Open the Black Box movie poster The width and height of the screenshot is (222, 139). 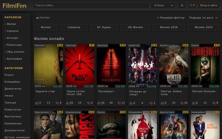coord(80,65)
